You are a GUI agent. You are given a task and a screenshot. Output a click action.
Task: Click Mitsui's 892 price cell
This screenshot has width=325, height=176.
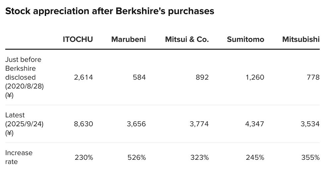click(x=202, y=77)
